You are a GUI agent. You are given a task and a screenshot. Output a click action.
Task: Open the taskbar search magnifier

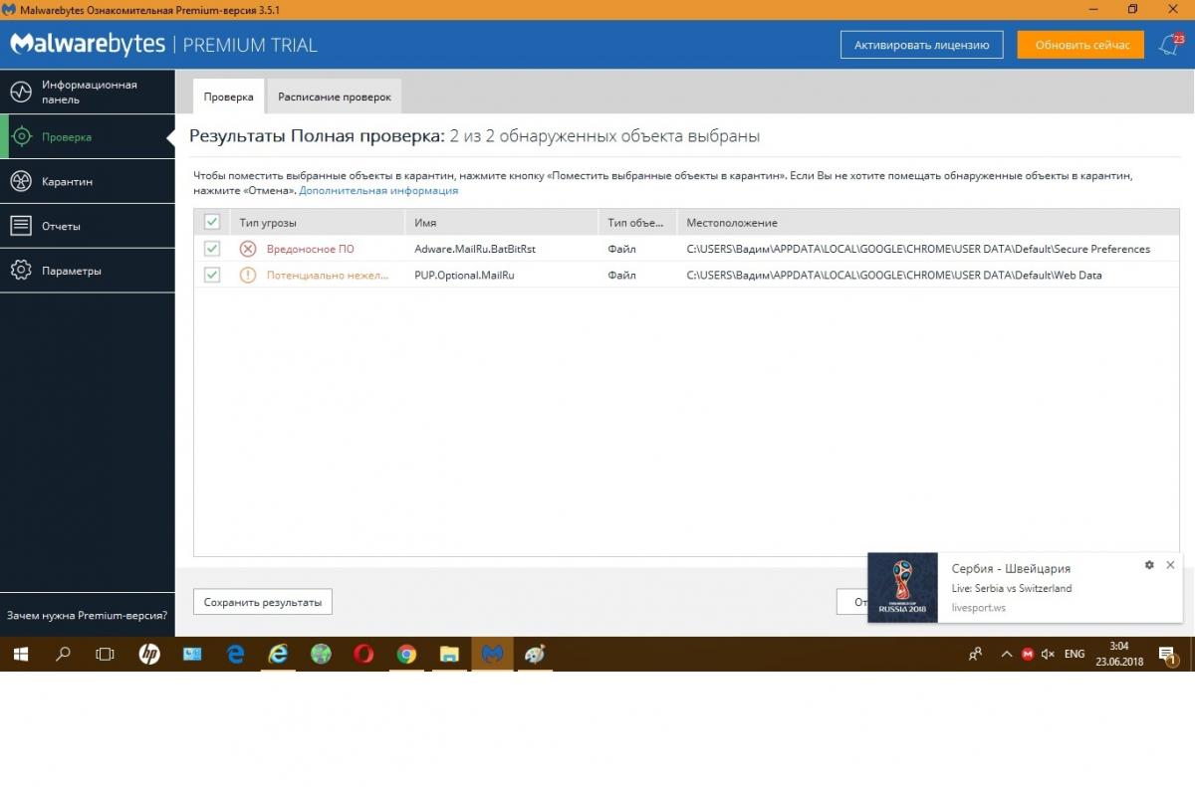pos(63,654)
